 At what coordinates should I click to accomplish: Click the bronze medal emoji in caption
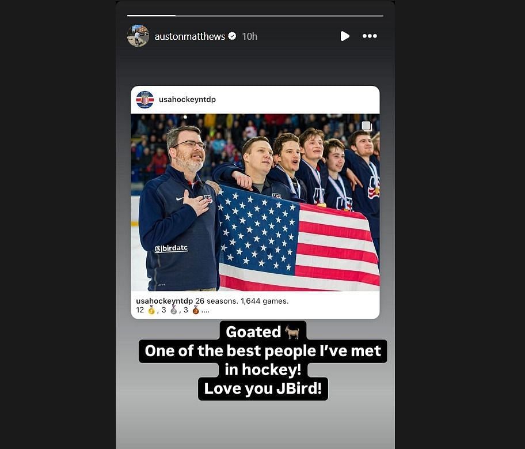click(196, 310)
